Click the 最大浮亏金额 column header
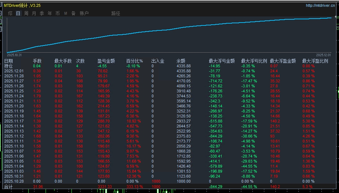Image resolution: width=339 pixels, height=193 pixels. 222,61
